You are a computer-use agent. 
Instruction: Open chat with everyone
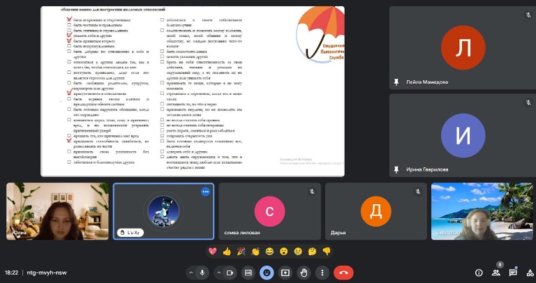pos(513,273)
